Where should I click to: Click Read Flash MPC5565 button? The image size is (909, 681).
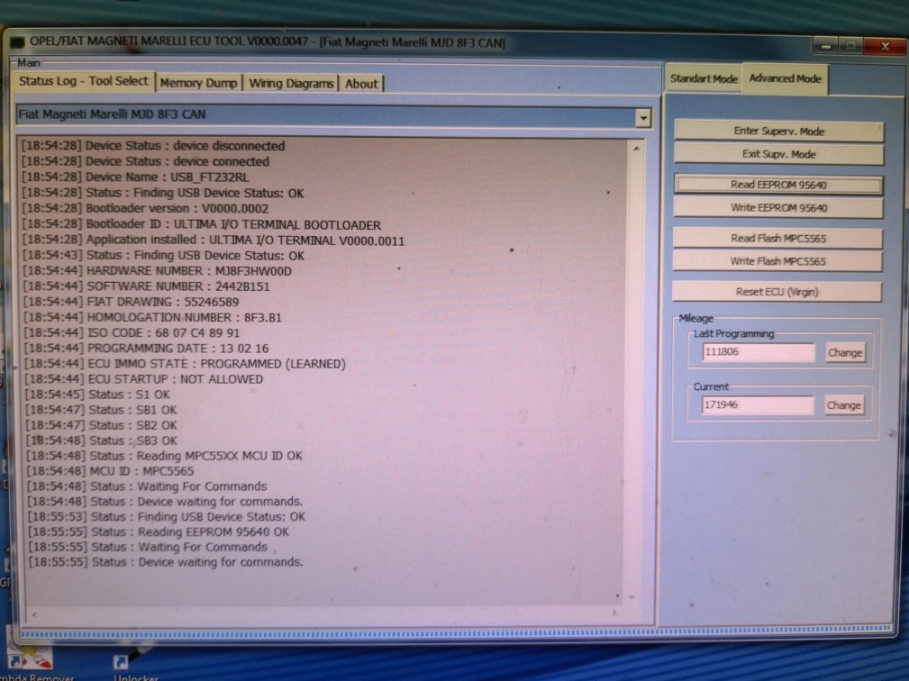point(777,238)
